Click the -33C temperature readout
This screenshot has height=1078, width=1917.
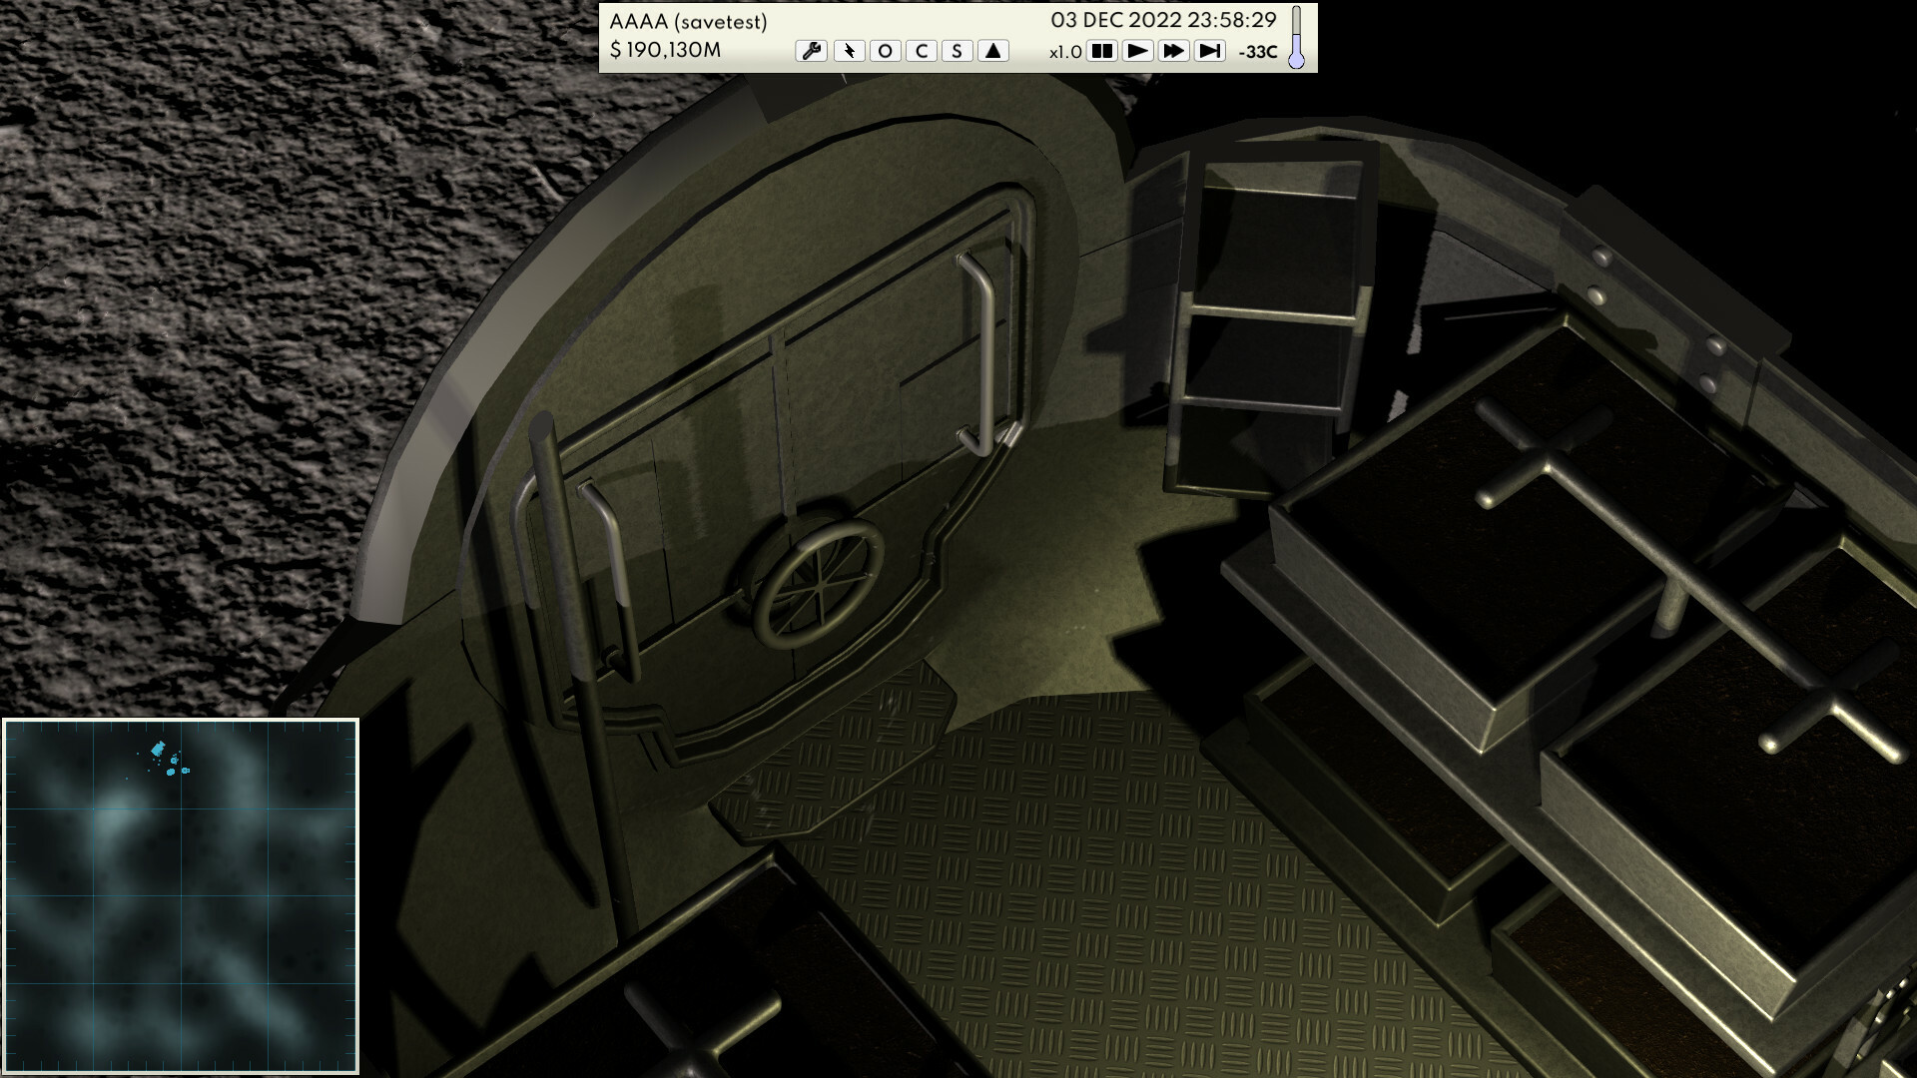(1257, 52)
